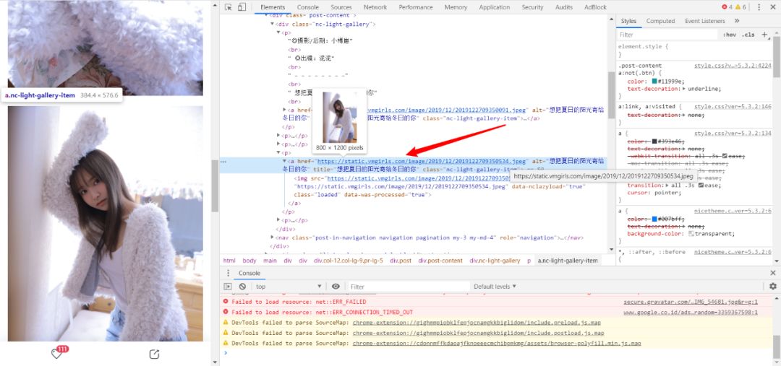The width and height of the screenshot is (781, 366).
Task: Activate the inspect element picker icon
Action: 228,7
